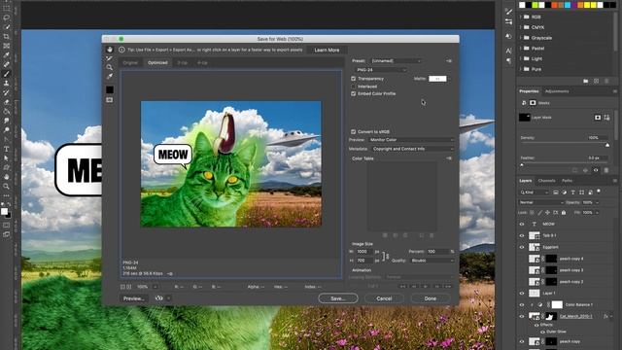This screenshot has height=350, width=622.
Task: Select the Zoom tool in Save for Web dialog
Action: point(110,67)
